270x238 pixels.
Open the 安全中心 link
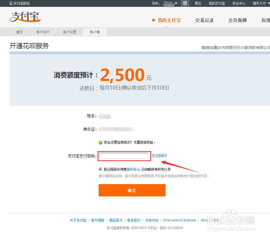point(239,3)
